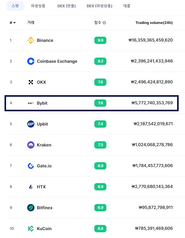
Task: Click the Kraken logo icon
Action: click(x=31, y=145)
